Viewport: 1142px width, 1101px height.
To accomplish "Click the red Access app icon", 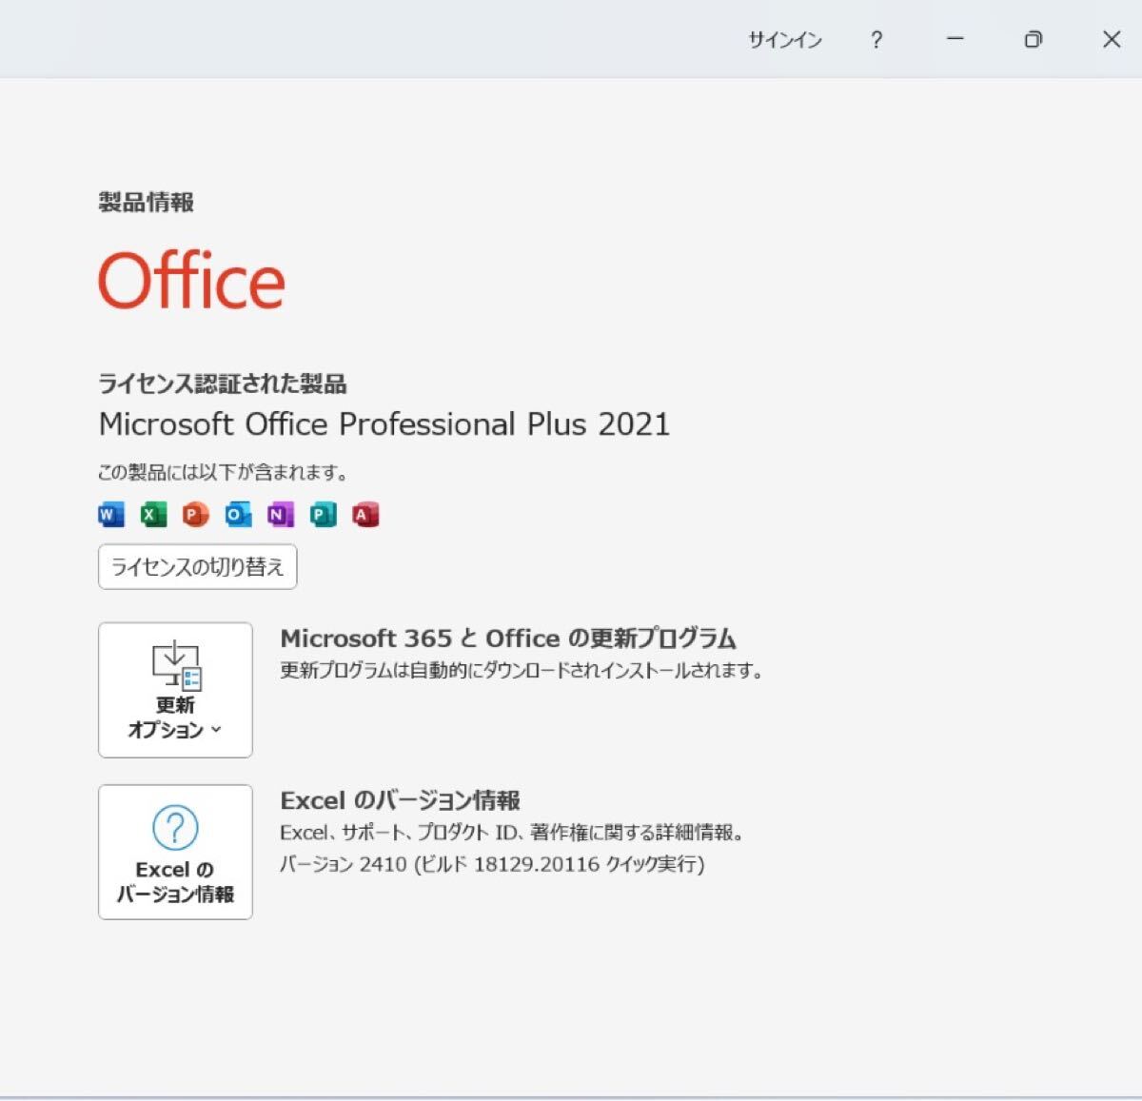I will tap(365, 515).
